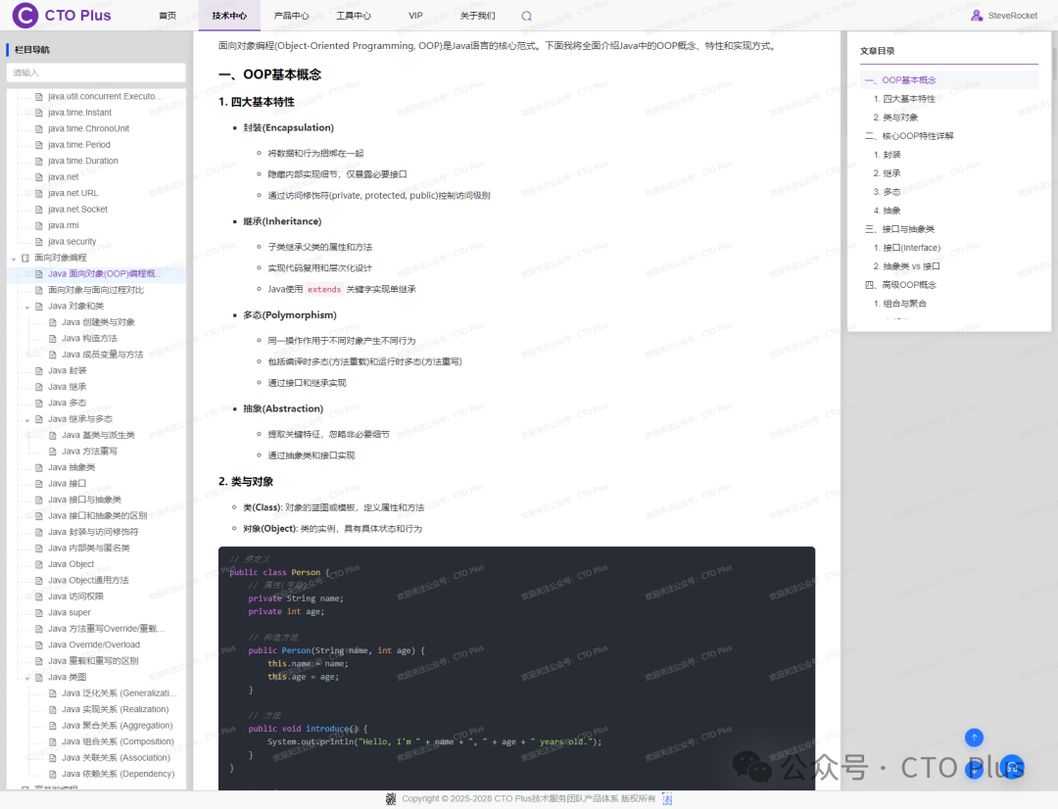The width and height of the screenshot is (1058, 809).
Task: Open 面向对象与面向过程对比 tree item
Action: pos(96,290)
